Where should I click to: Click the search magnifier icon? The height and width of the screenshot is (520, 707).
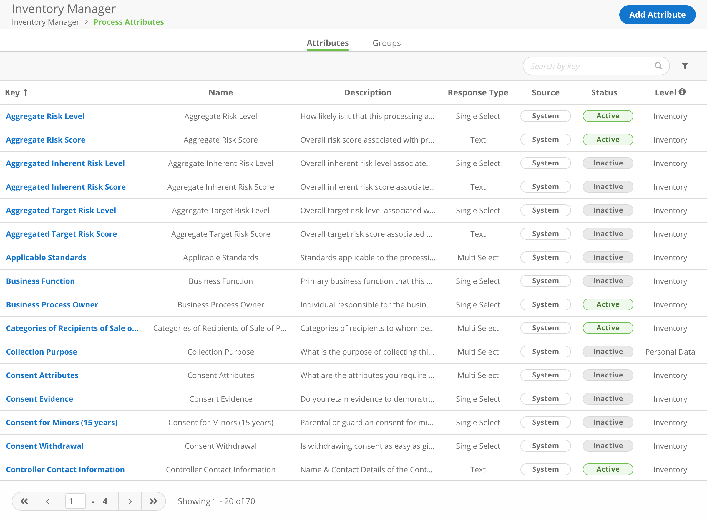658,66
